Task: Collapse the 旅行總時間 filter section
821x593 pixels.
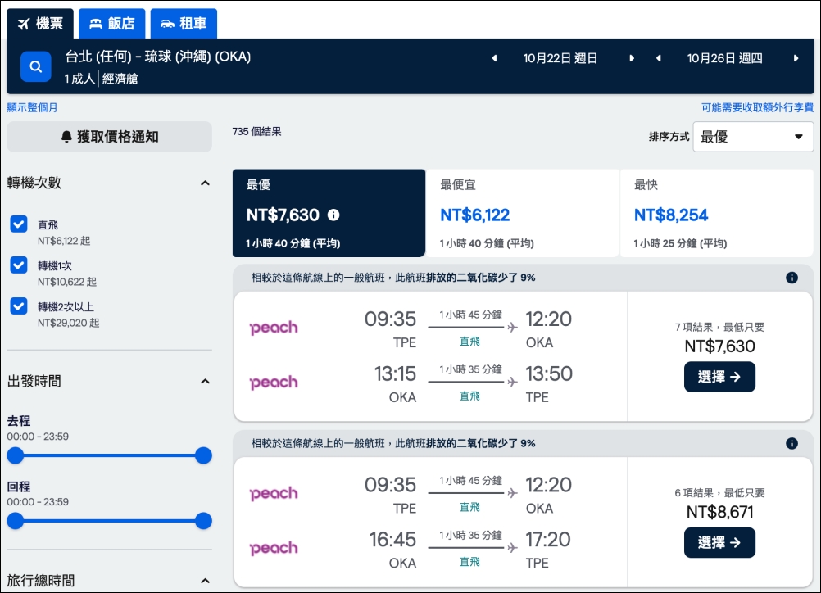Action: click(205, 581)
